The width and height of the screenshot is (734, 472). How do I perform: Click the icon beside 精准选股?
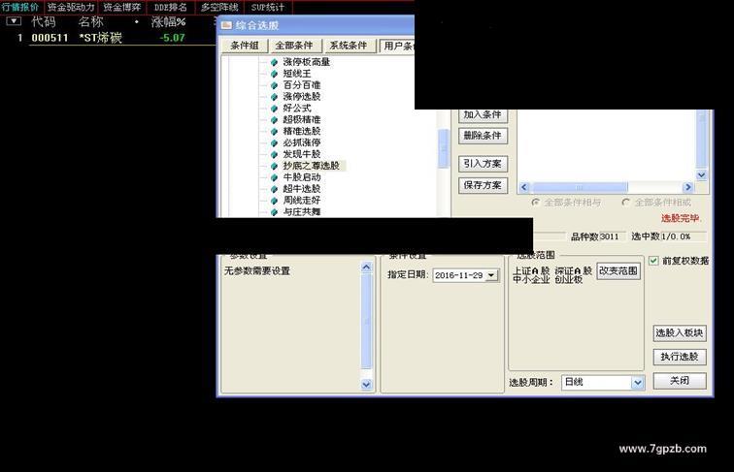[x=275, y=131]
